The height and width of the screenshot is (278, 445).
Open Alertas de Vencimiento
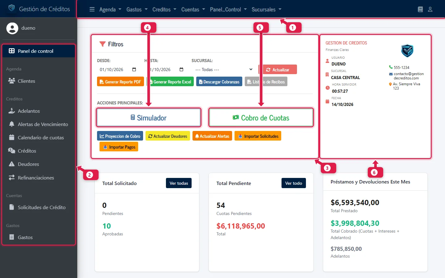coord(39,124)
